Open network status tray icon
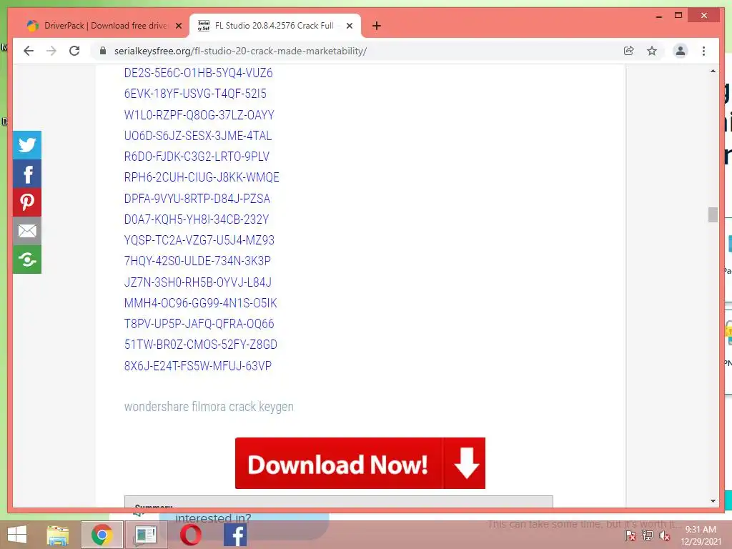 tap(648, 535)
